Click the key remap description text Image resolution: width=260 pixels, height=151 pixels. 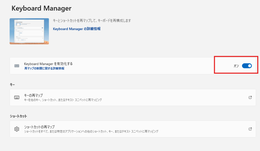click(x=63, y=100)
